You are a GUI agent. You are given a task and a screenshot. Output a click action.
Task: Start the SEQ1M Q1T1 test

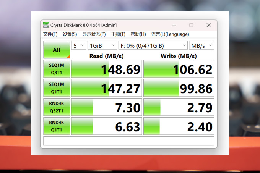tap(57, 88)
